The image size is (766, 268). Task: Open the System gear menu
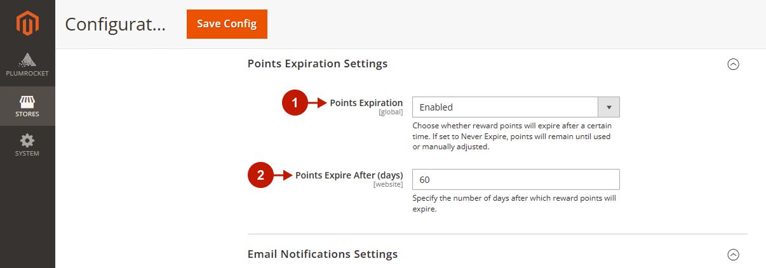click(27, 145)
